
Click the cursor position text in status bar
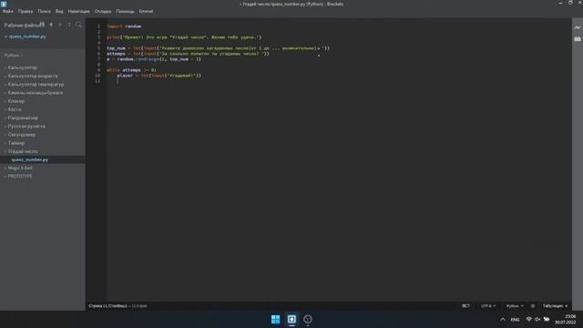pos(107,306)
